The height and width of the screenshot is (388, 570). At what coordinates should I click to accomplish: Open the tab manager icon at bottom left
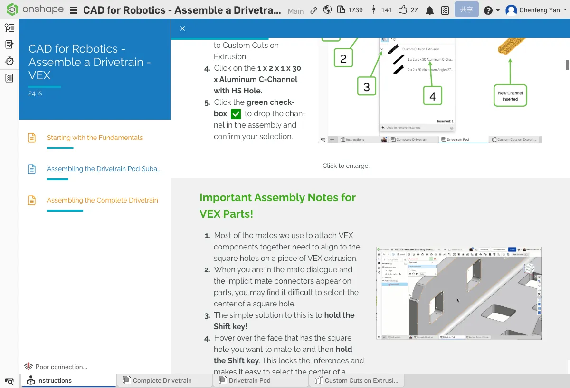[x=9, y=381]
